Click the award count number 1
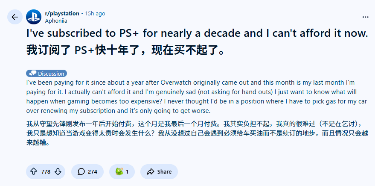This screenshot has width=375, height=186. tap(127, 171)
